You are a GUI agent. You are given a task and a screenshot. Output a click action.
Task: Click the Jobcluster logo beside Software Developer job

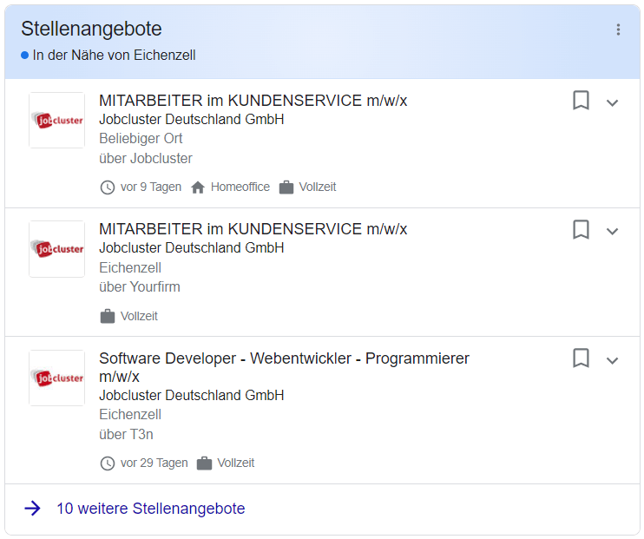(x=56, y=378)
